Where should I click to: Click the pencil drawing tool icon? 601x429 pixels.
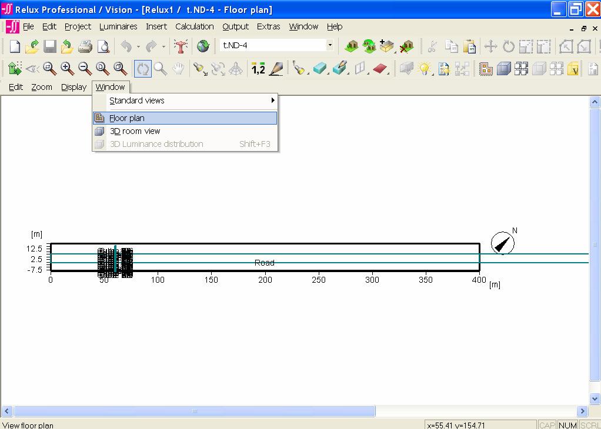click(x=276, y=69)
